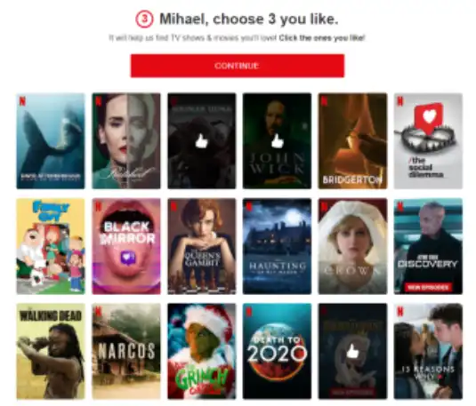Select the Black Mirror poster
Image resolution: width=476 pixels, height=406 pixels.
click(126, 246)
